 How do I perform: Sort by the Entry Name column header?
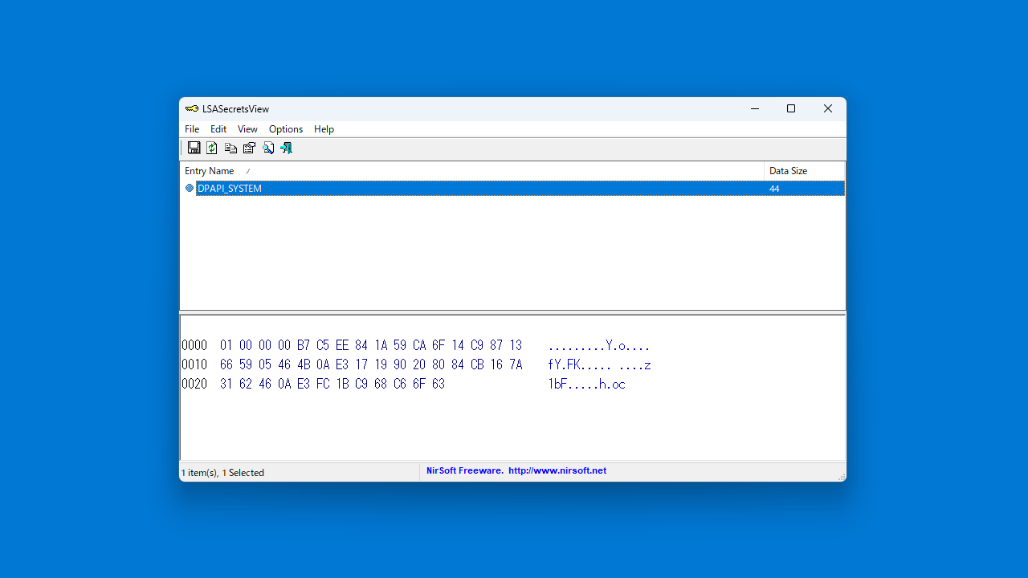(472, 171)
